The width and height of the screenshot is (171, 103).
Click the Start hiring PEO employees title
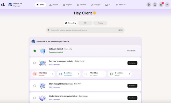61,84
